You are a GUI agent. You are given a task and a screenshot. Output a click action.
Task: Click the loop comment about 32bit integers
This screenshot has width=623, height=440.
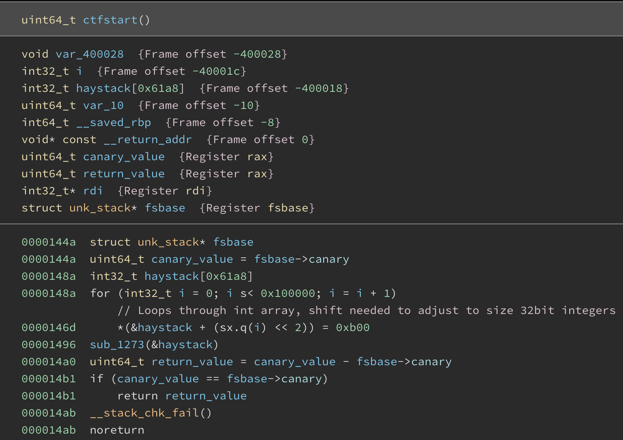point(366,310)
